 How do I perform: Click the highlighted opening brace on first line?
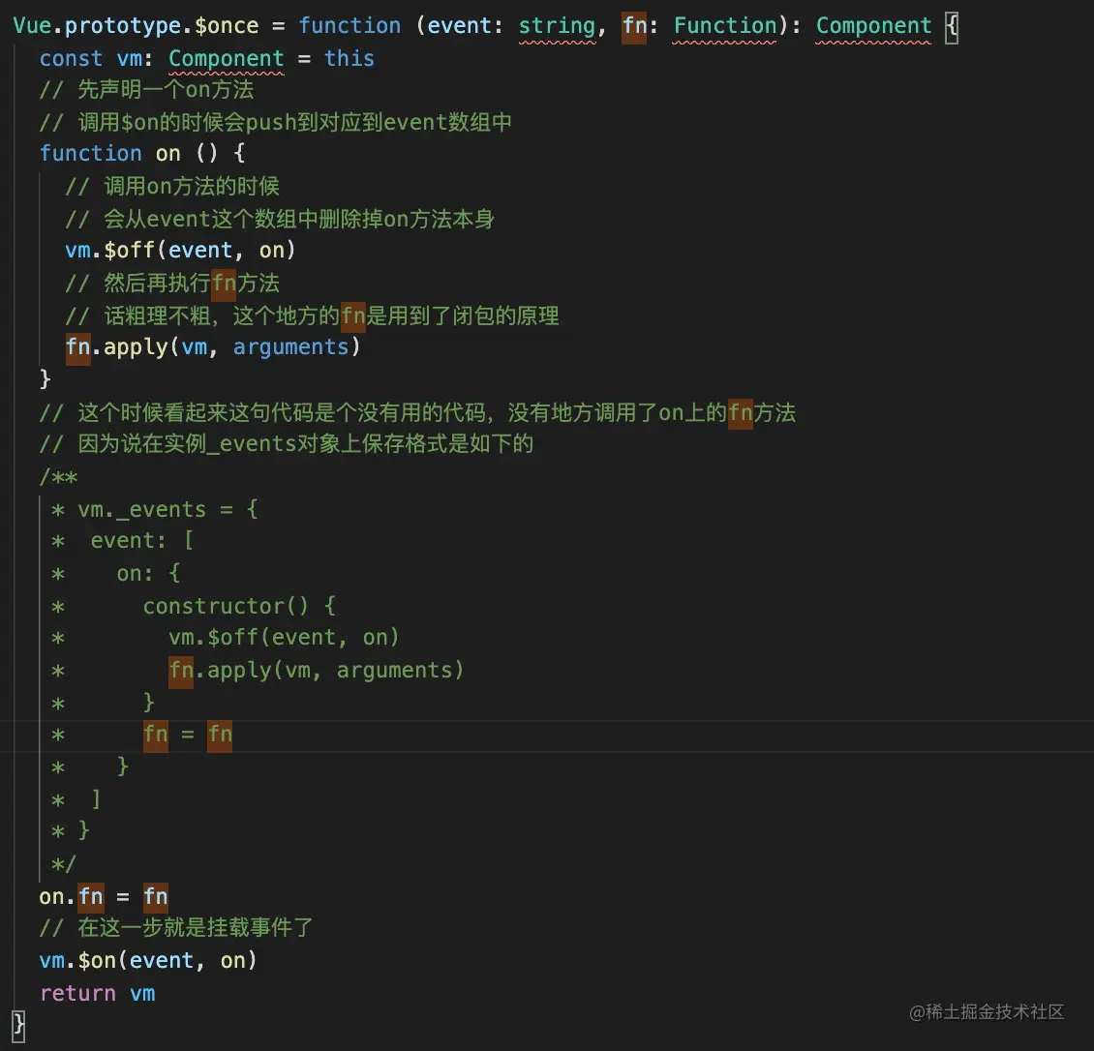pos(952,27)
